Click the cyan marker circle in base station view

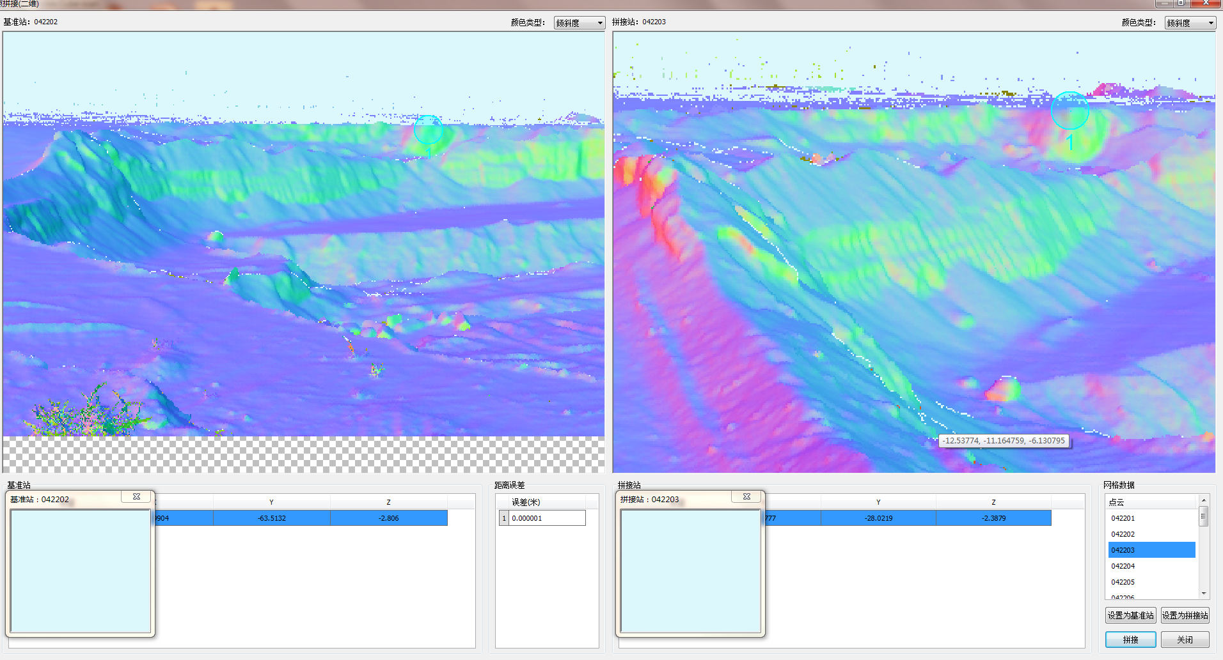click(x=428, y=130)
